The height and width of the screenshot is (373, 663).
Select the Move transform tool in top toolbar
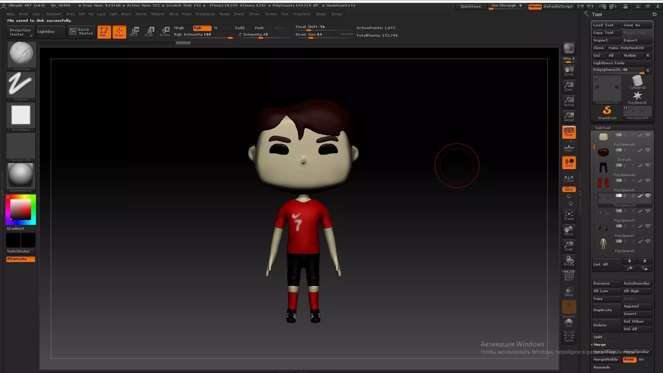pos(134,32)
